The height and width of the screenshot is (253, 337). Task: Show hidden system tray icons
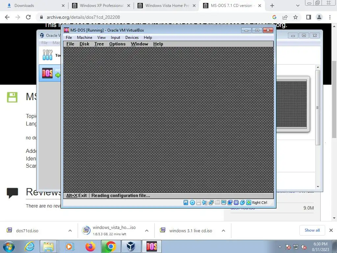(280, 247)
